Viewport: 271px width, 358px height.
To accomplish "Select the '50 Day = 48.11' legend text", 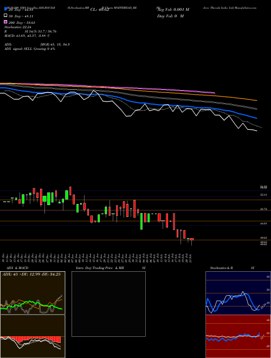I will point(21,16).
